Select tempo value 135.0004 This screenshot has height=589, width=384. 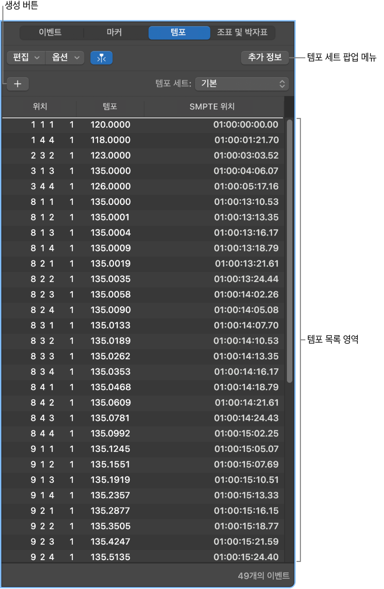coord(110,233)
